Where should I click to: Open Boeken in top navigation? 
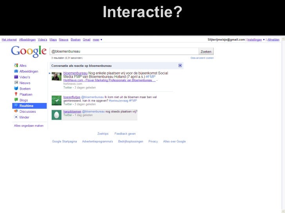coord(76,40)
